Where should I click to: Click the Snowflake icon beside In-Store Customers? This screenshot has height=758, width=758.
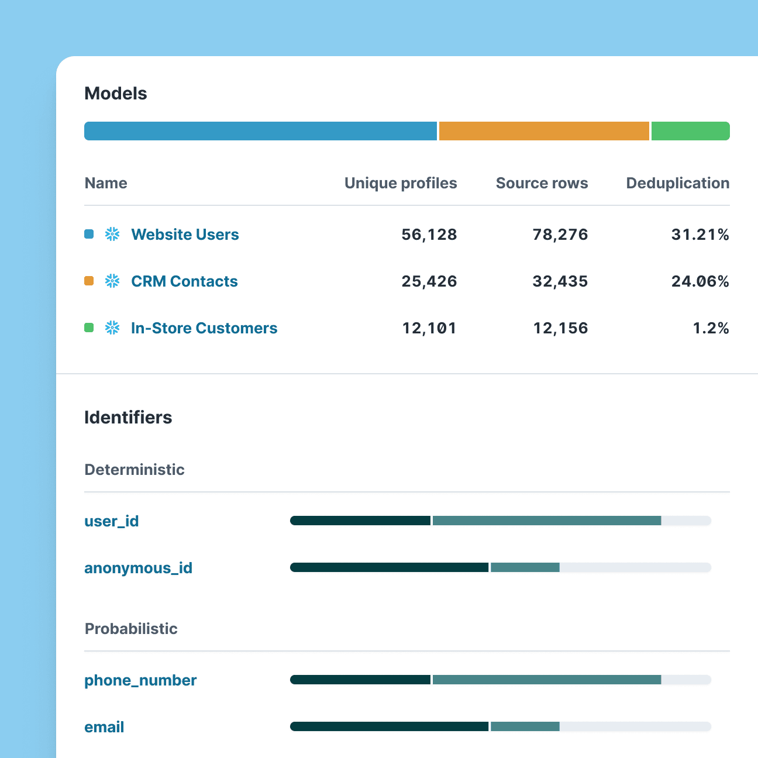point(112,328)
